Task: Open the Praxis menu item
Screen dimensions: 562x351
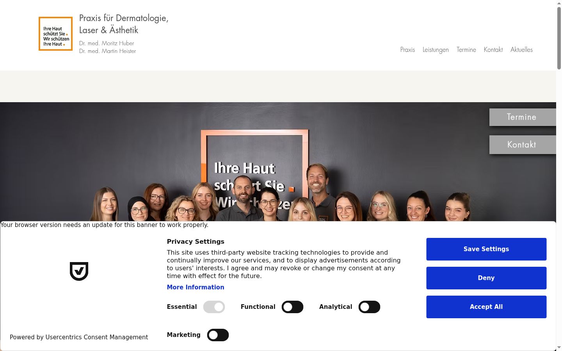Action: (x=407, y=50)
